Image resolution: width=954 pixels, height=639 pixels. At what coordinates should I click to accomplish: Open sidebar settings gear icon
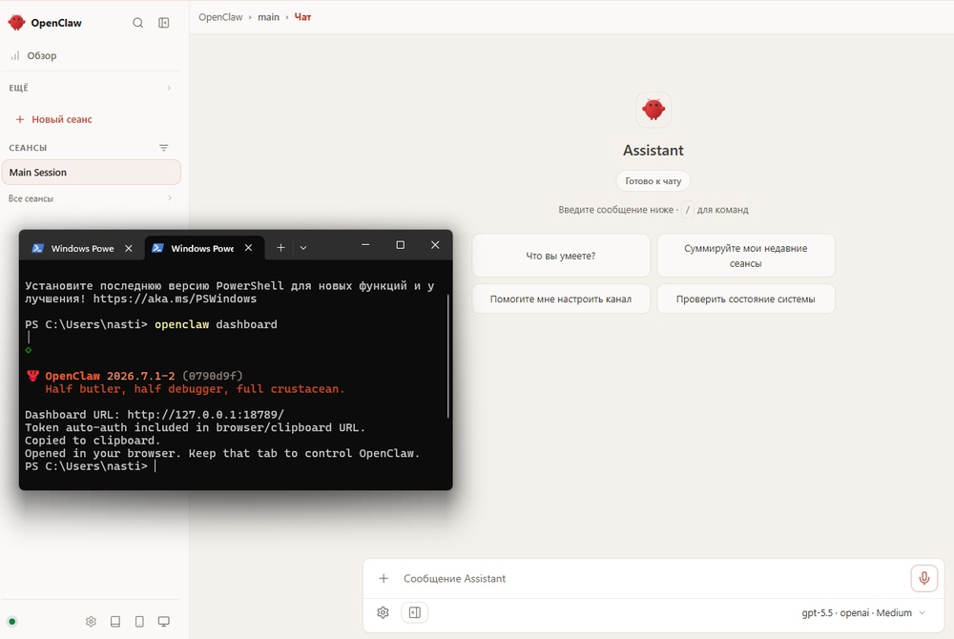click(91, 622)
